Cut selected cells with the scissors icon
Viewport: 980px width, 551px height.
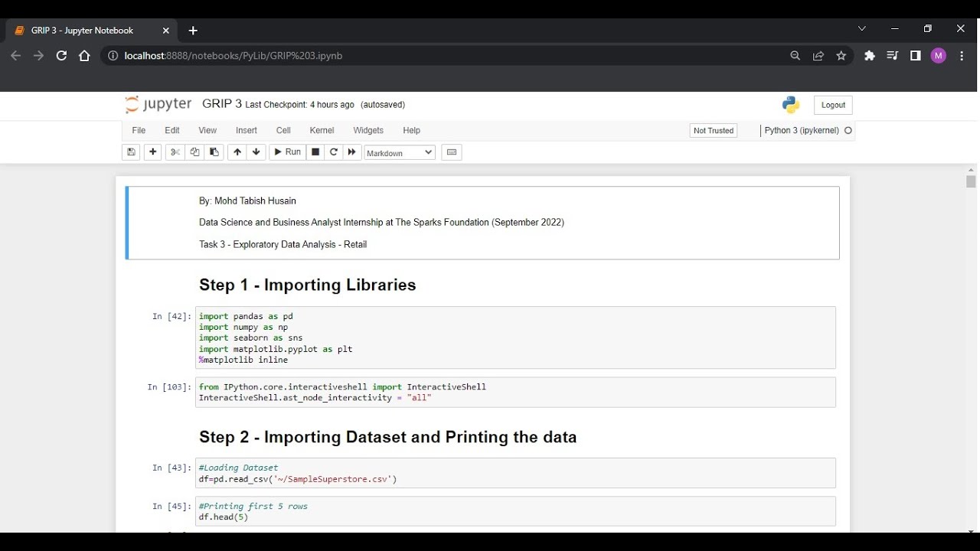[x=175, y=152]
